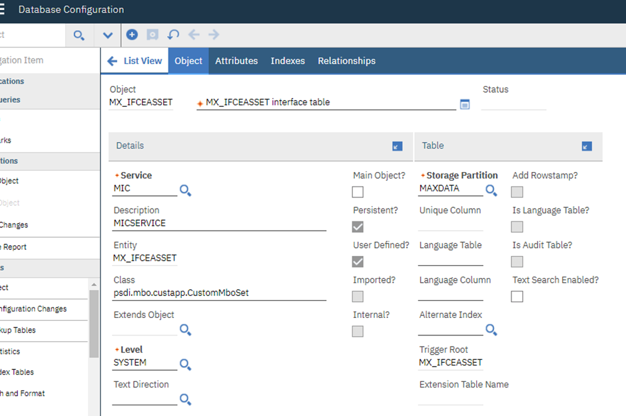Open the Service field lookup magnifier

(x=185, y=191)
